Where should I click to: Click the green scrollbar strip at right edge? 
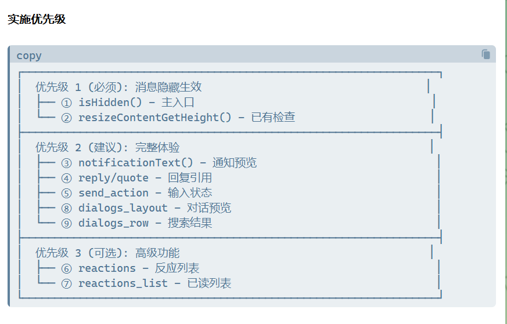pyautogui.click(x=505, y=162)
